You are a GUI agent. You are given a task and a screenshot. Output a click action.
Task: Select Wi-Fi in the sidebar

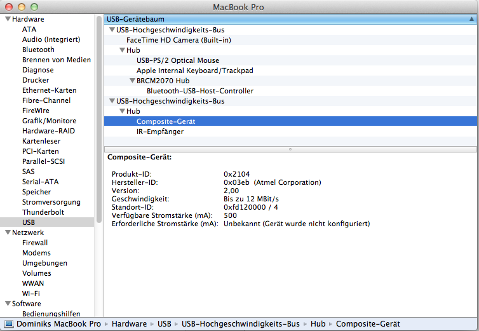coord(31,294)
